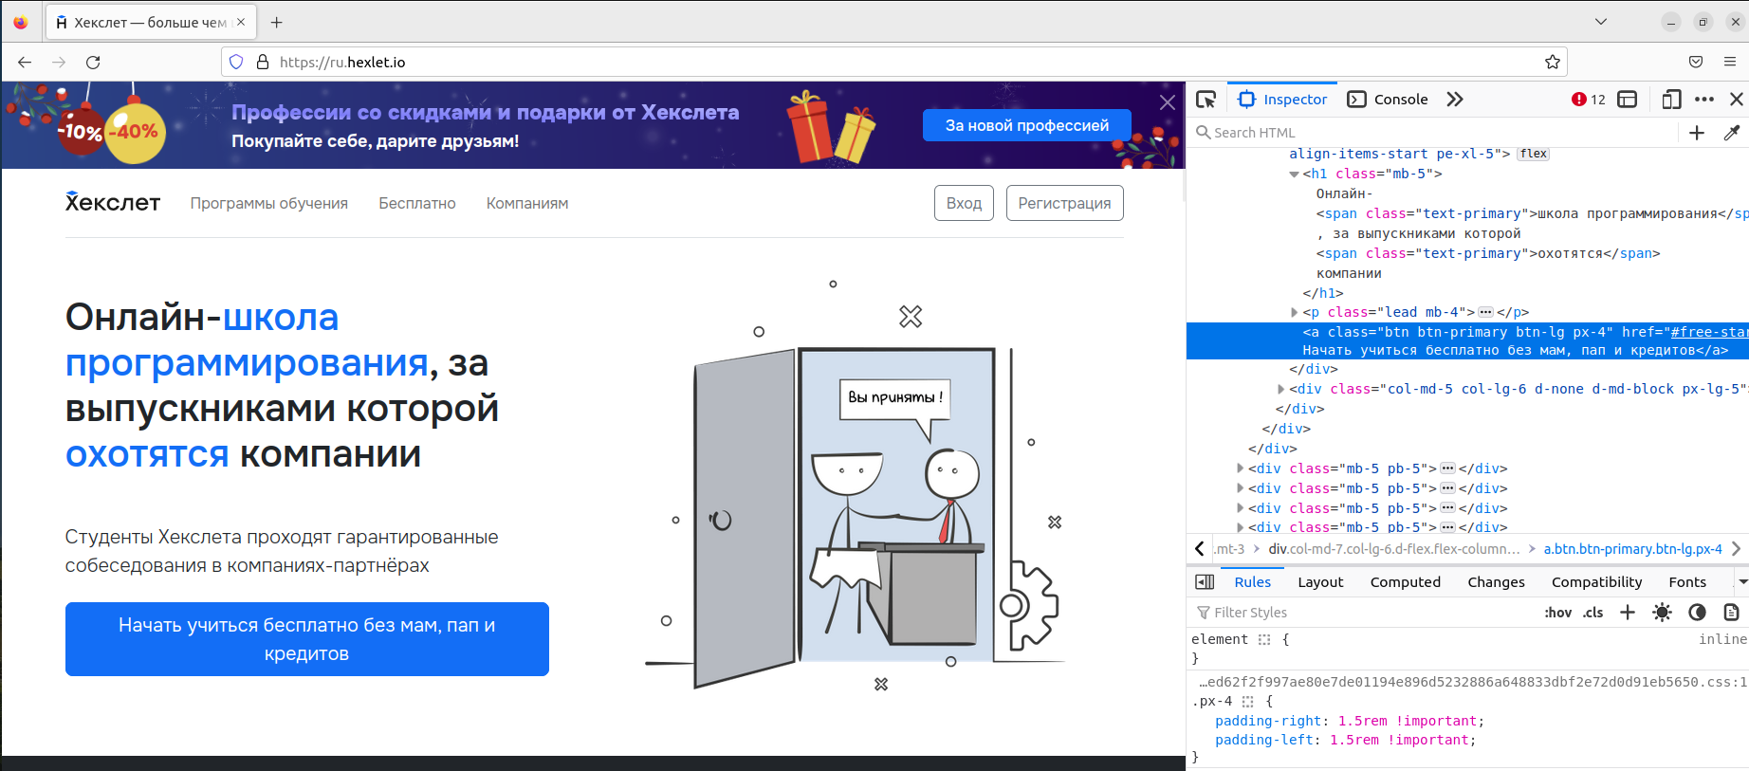The height and width of the screenshot is (771, 1749).
Task: Open Программы обучения menu link
Action: [x=268, y=204]
